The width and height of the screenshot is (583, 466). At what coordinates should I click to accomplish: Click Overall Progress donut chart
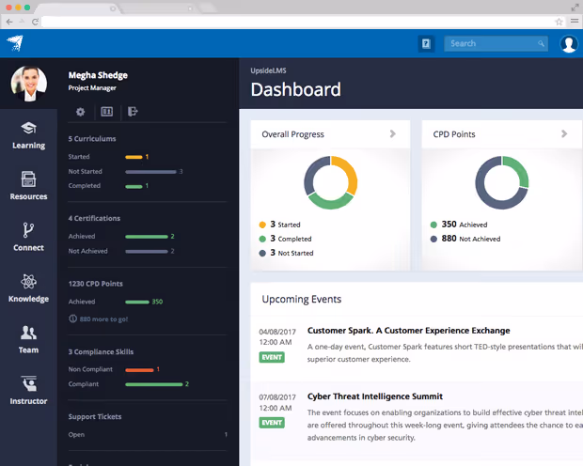click(331, 182)
